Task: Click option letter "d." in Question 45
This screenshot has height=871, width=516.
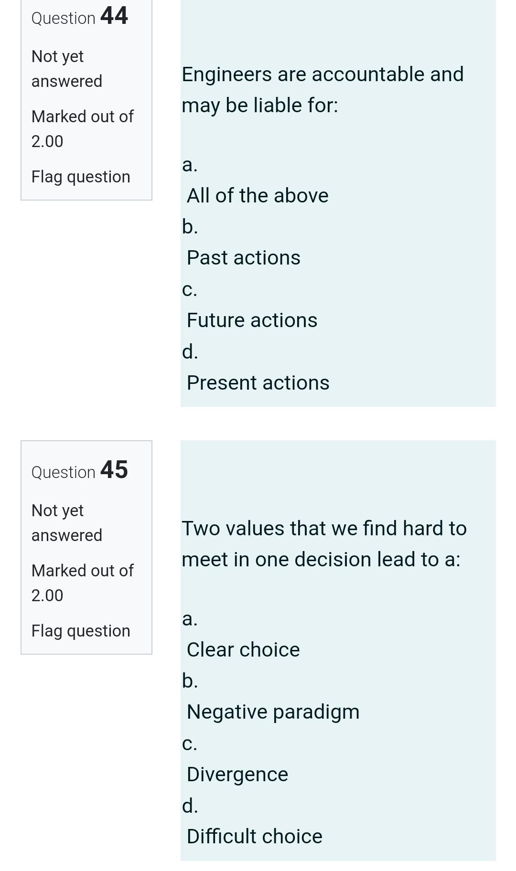Action: [190, 806]
